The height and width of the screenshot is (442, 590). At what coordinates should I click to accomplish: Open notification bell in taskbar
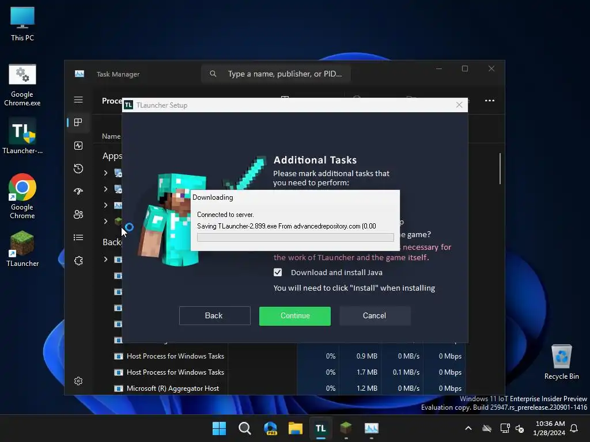pos(574,428)
